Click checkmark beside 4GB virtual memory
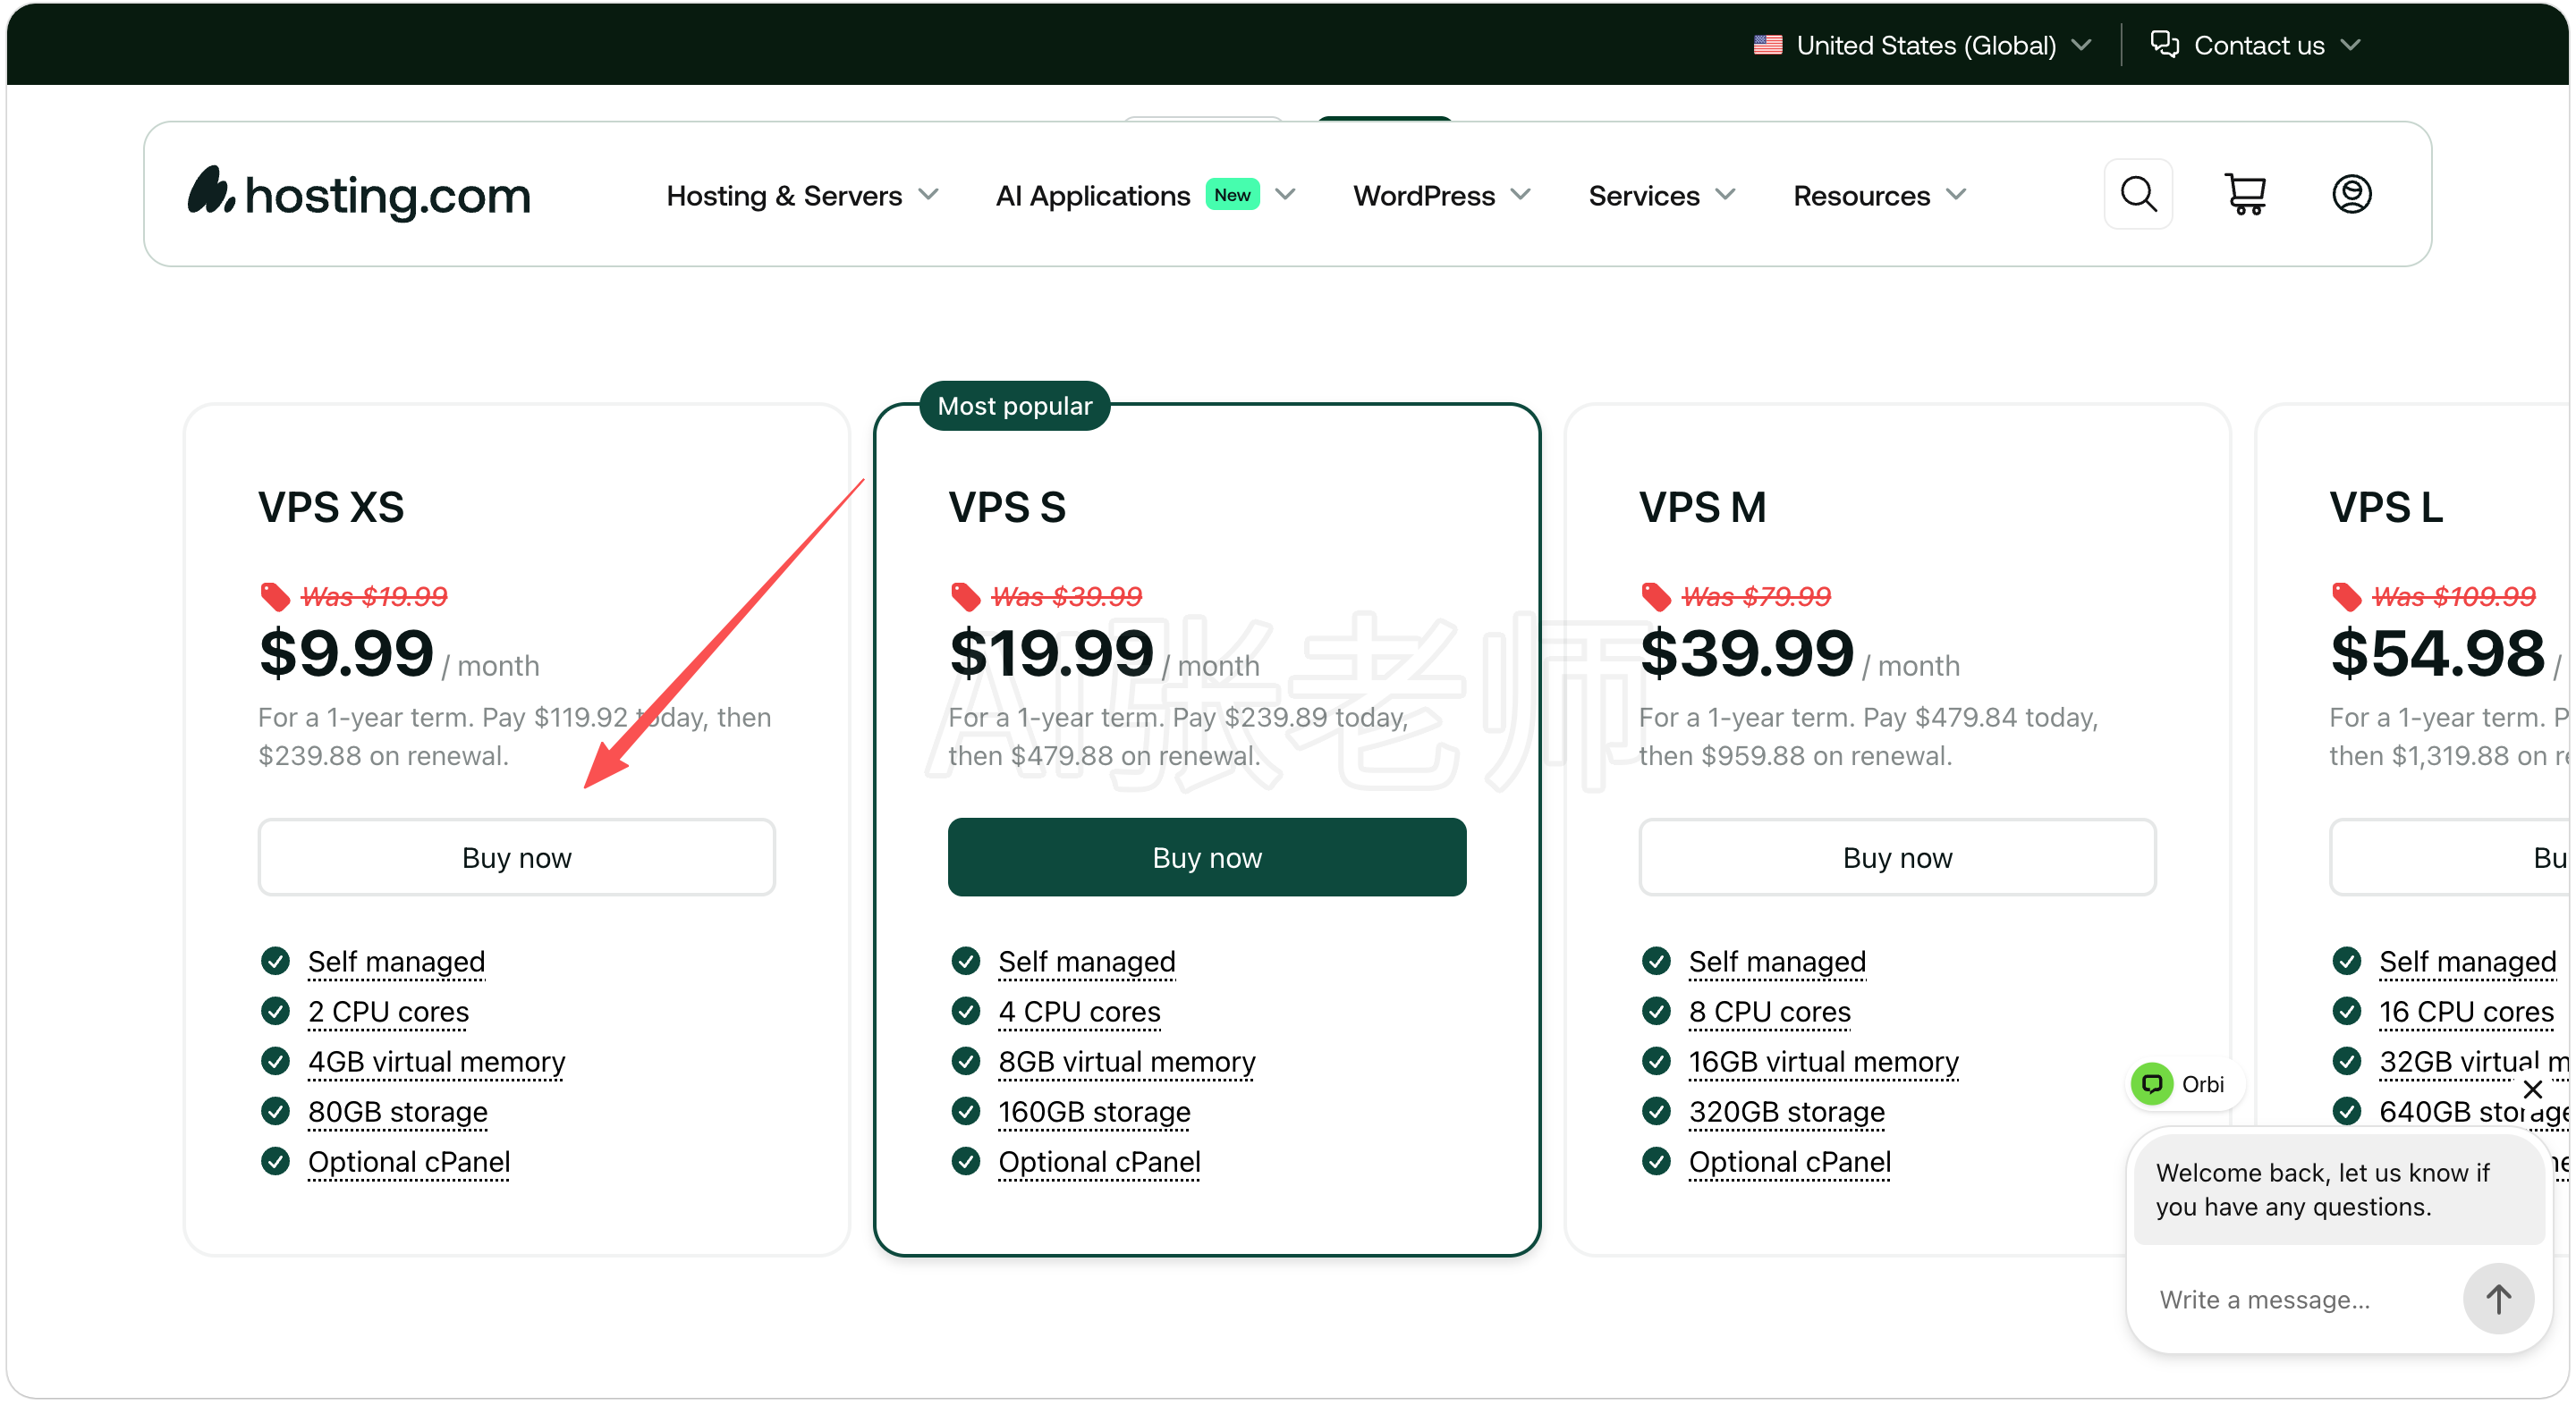This screenshot has height=1405, width=2576. coord(275,1061)
